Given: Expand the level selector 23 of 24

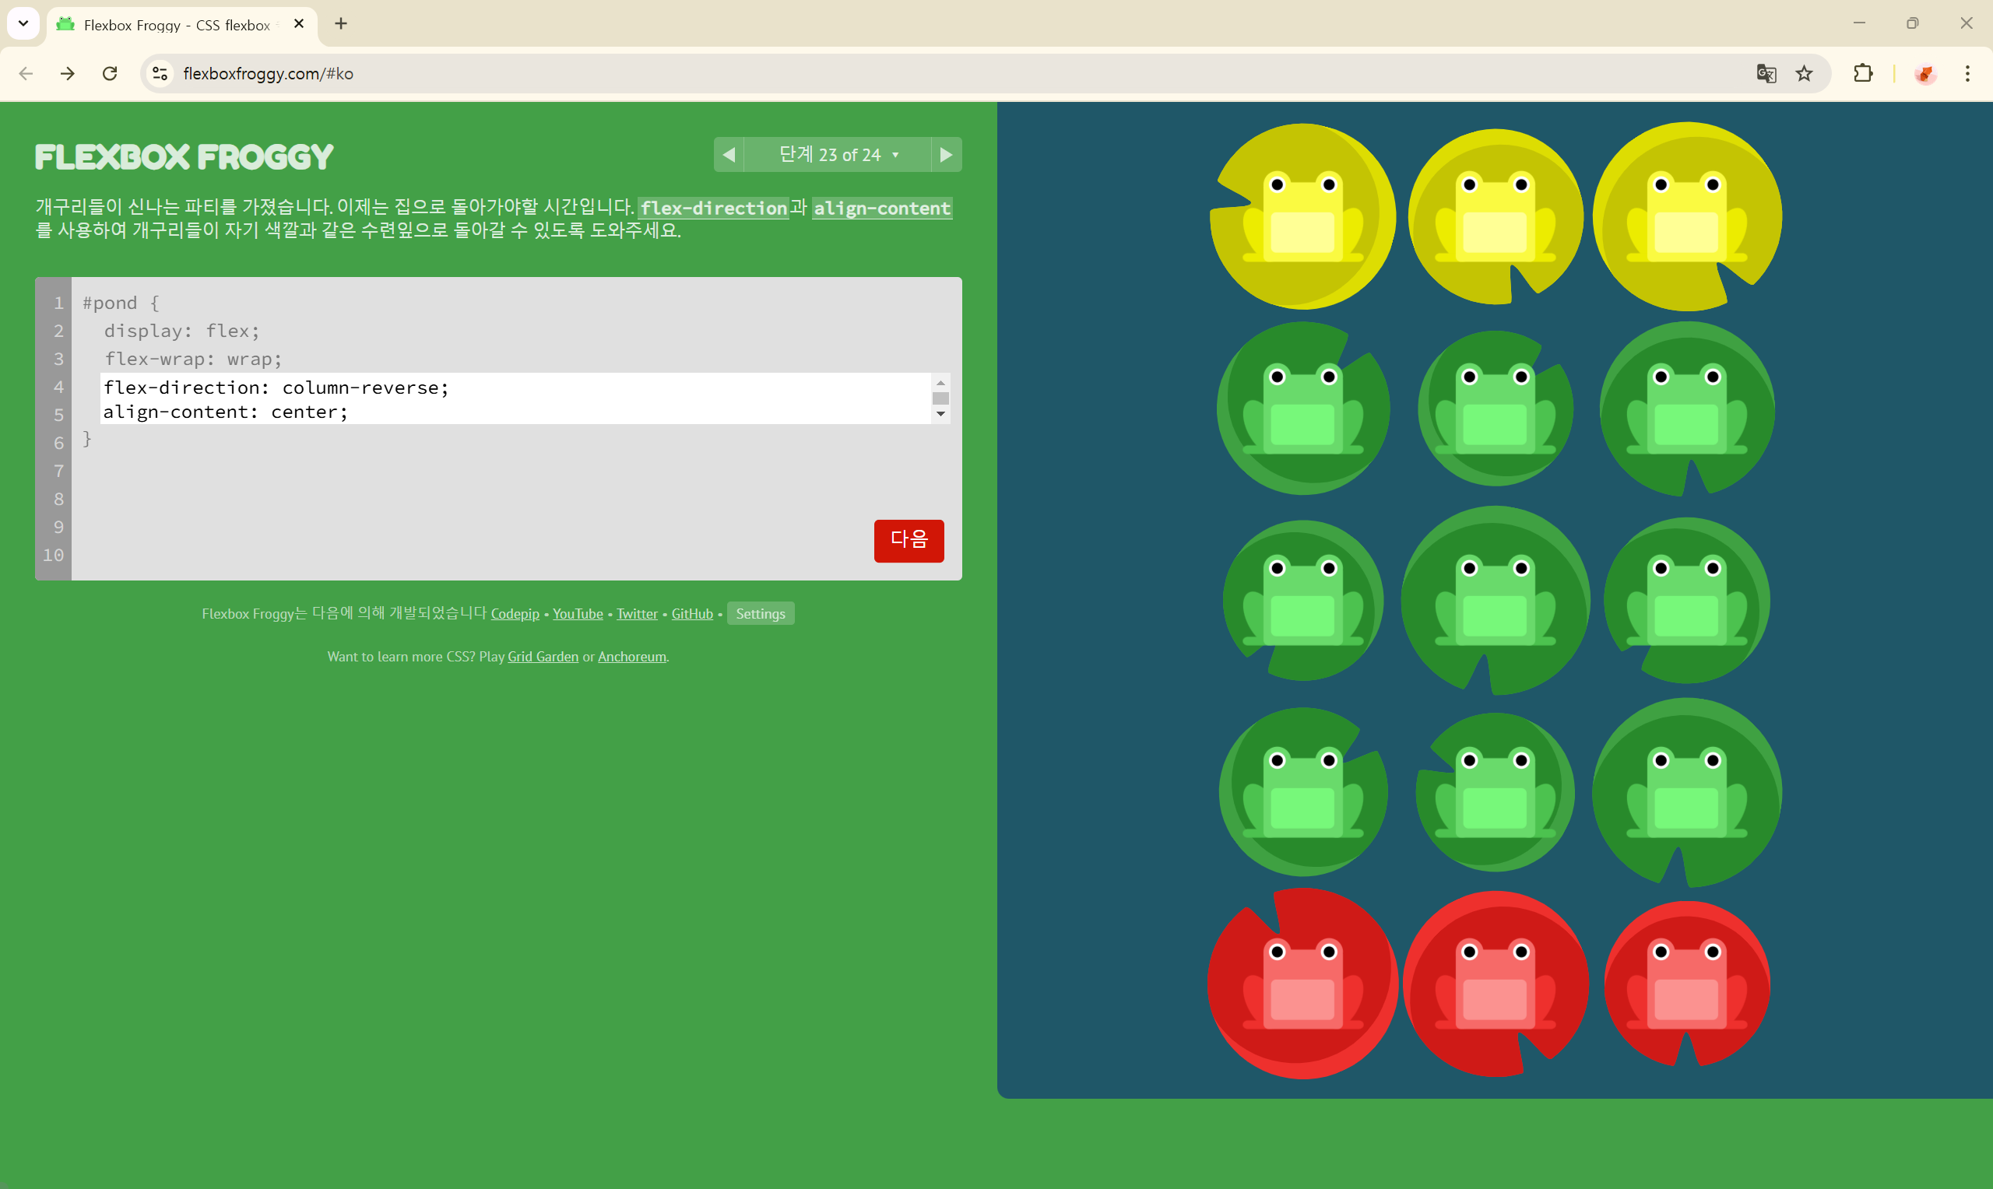Looking at the screenshot, I should click(838, 155).
